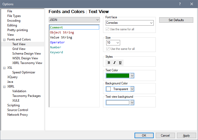Viewport: 198px width, 140px height.
Task: Collapse the Fonts and Colors tree node
Action: pyautogui.click(x=4, y=40)
